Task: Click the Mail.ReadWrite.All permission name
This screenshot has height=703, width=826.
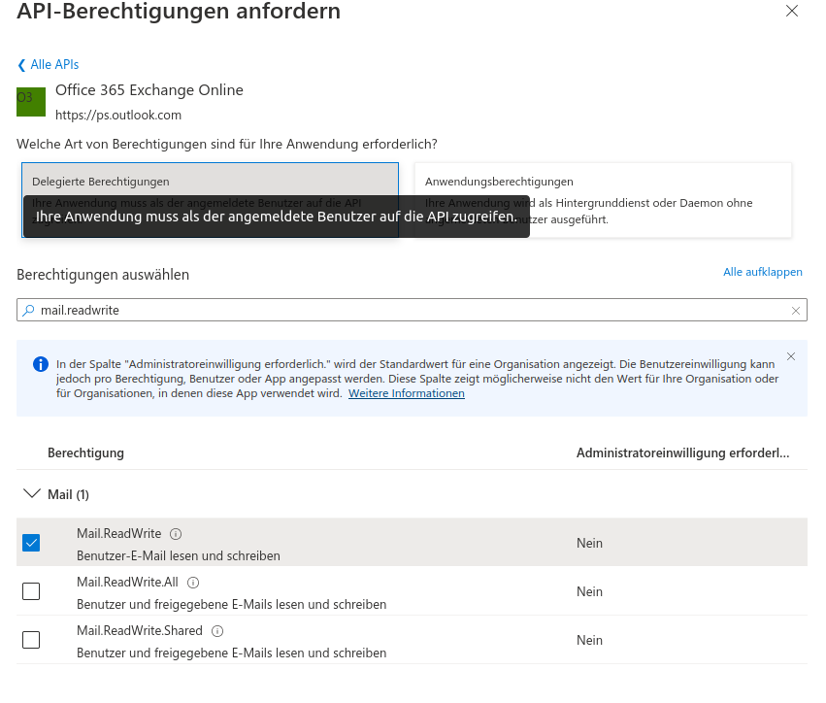Action: click(x=127, y=583)
